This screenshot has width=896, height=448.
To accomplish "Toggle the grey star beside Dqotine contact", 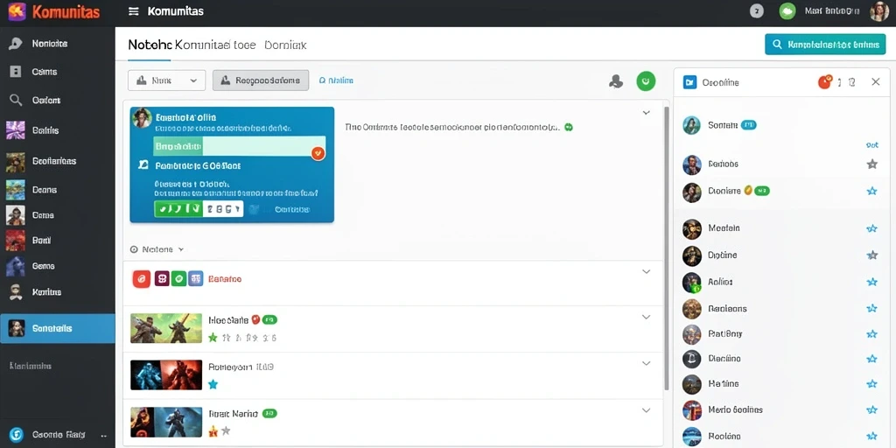I will click(871, 255).
